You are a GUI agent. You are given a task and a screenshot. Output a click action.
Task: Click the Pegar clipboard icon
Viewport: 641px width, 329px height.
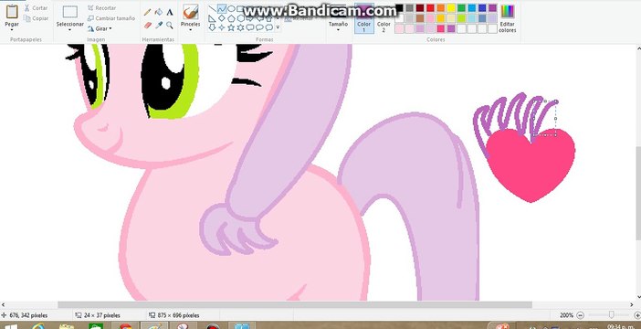click(x=12, y=12)
